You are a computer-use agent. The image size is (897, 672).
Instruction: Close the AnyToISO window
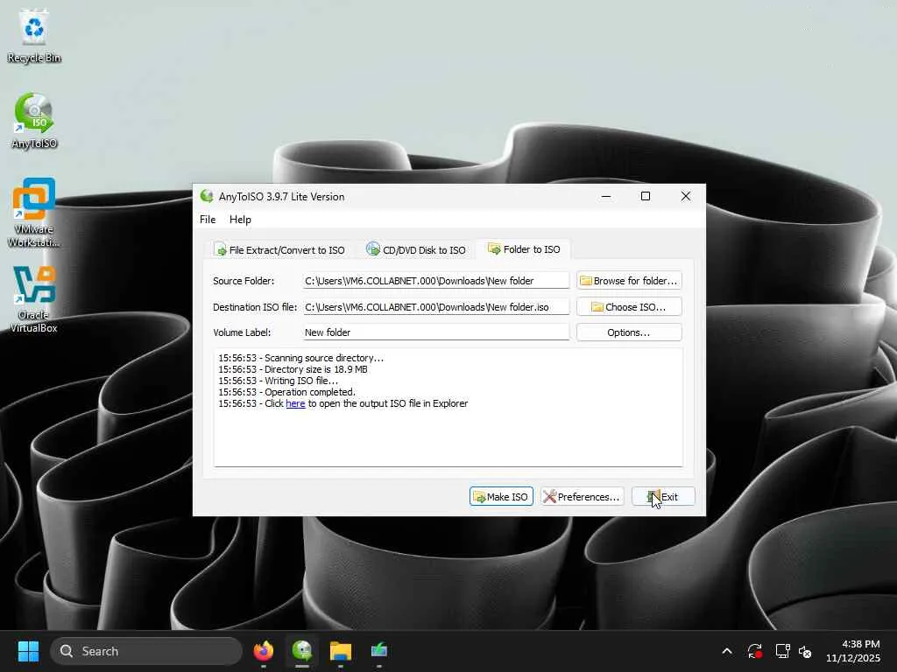coord(685,197)
